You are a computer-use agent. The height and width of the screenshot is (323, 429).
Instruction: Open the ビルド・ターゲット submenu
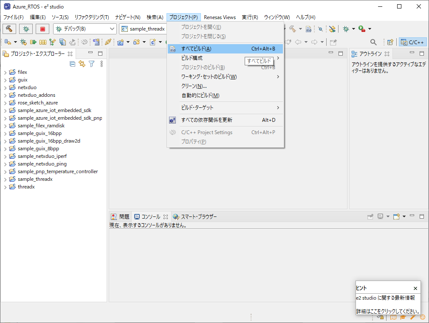tap(225, 107)
